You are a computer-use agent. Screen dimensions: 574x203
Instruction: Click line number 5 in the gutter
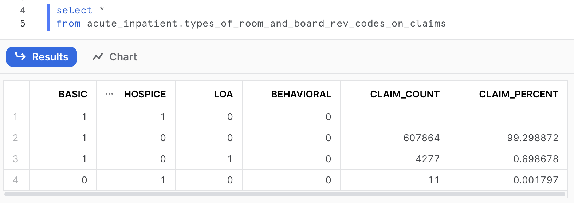tap(23, 24)
